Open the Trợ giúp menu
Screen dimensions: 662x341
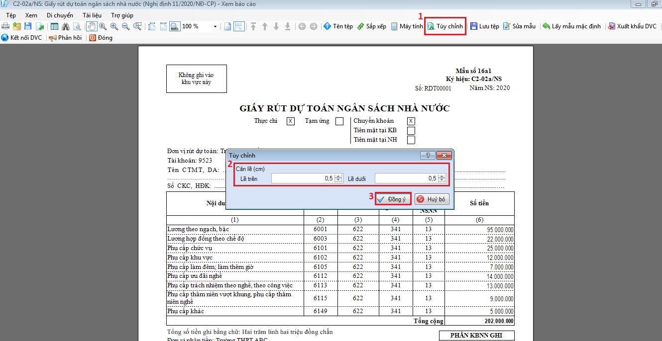[122, 15]
